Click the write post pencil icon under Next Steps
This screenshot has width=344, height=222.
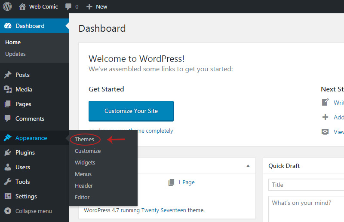pos(325,102)
